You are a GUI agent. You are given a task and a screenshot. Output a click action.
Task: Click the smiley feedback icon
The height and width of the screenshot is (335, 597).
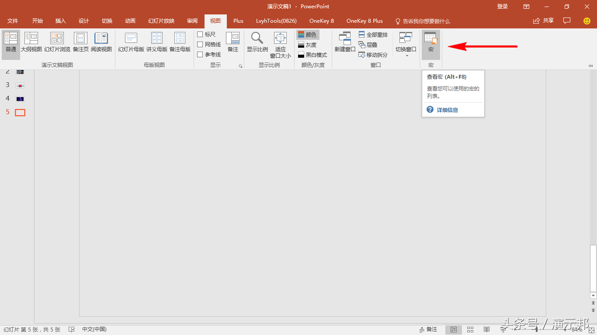pos(587,21)
